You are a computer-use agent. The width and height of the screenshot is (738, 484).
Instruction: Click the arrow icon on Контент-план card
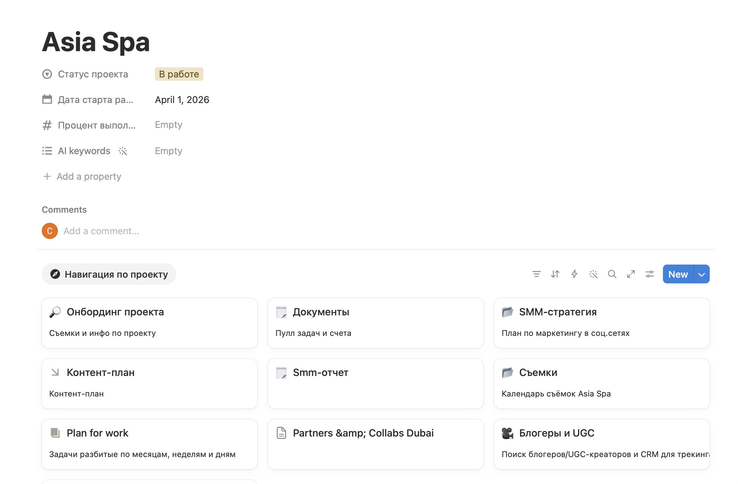click(55, 372)
